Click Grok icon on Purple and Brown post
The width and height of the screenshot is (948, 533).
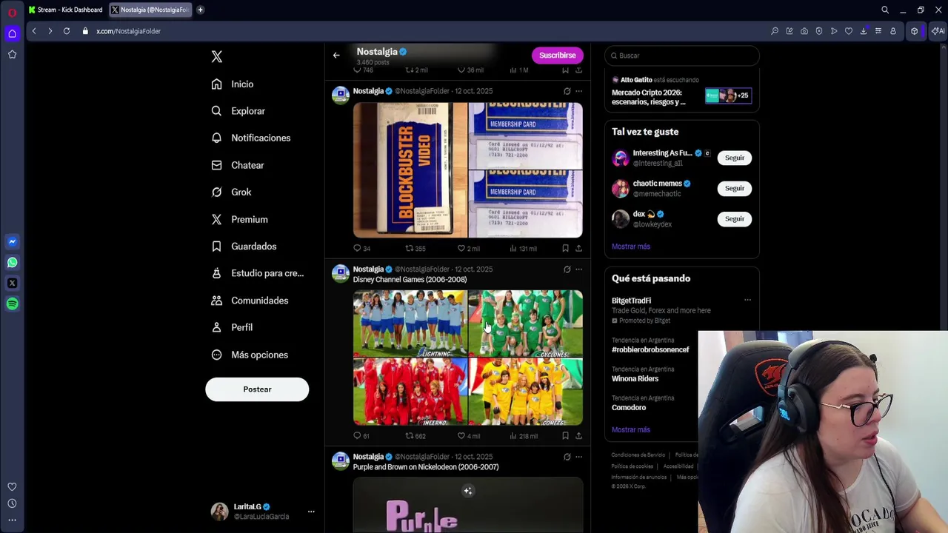[567, 457]
